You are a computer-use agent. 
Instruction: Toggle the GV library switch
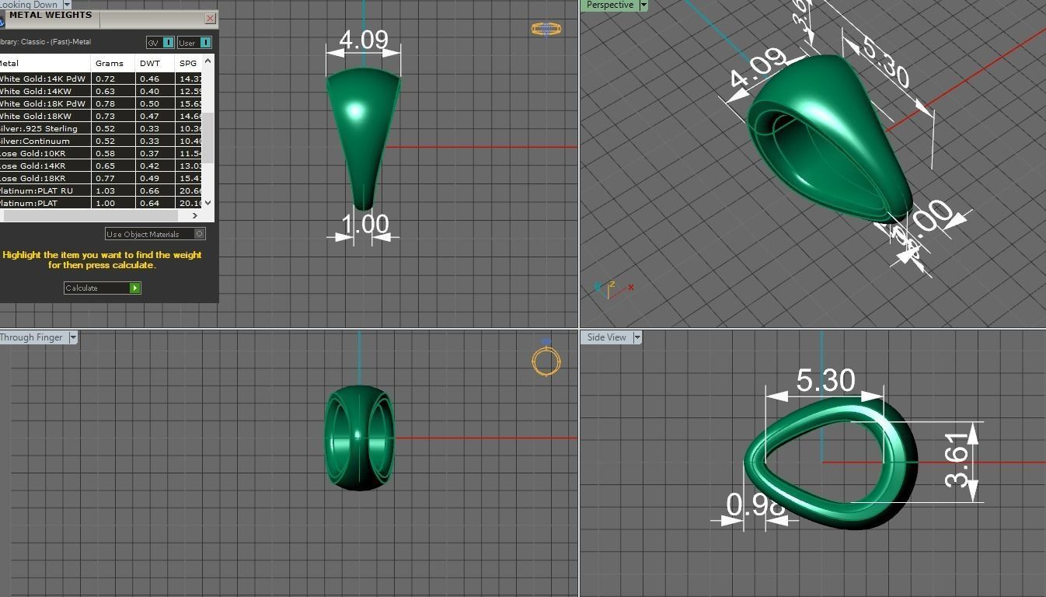click(x=161, y=42)
